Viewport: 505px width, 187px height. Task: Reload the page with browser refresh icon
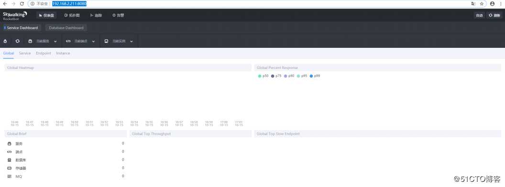[22, 3]
